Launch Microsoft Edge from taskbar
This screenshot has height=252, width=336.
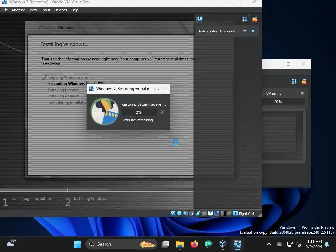tap(208, 244)
